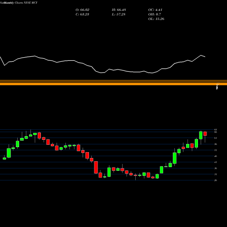Select the low value 'L: 57.28'
Viewport: 227px width, 227px height.
click(118, 15)
